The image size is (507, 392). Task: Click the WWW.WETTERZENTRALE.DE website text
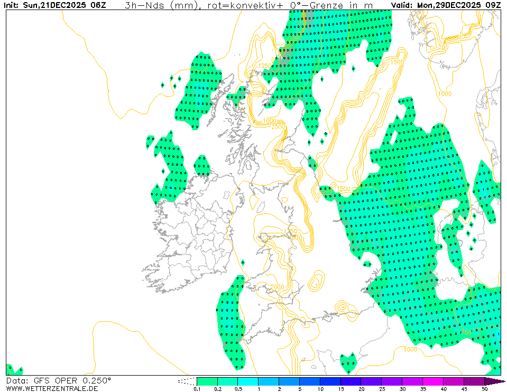(x=52, y=388)
